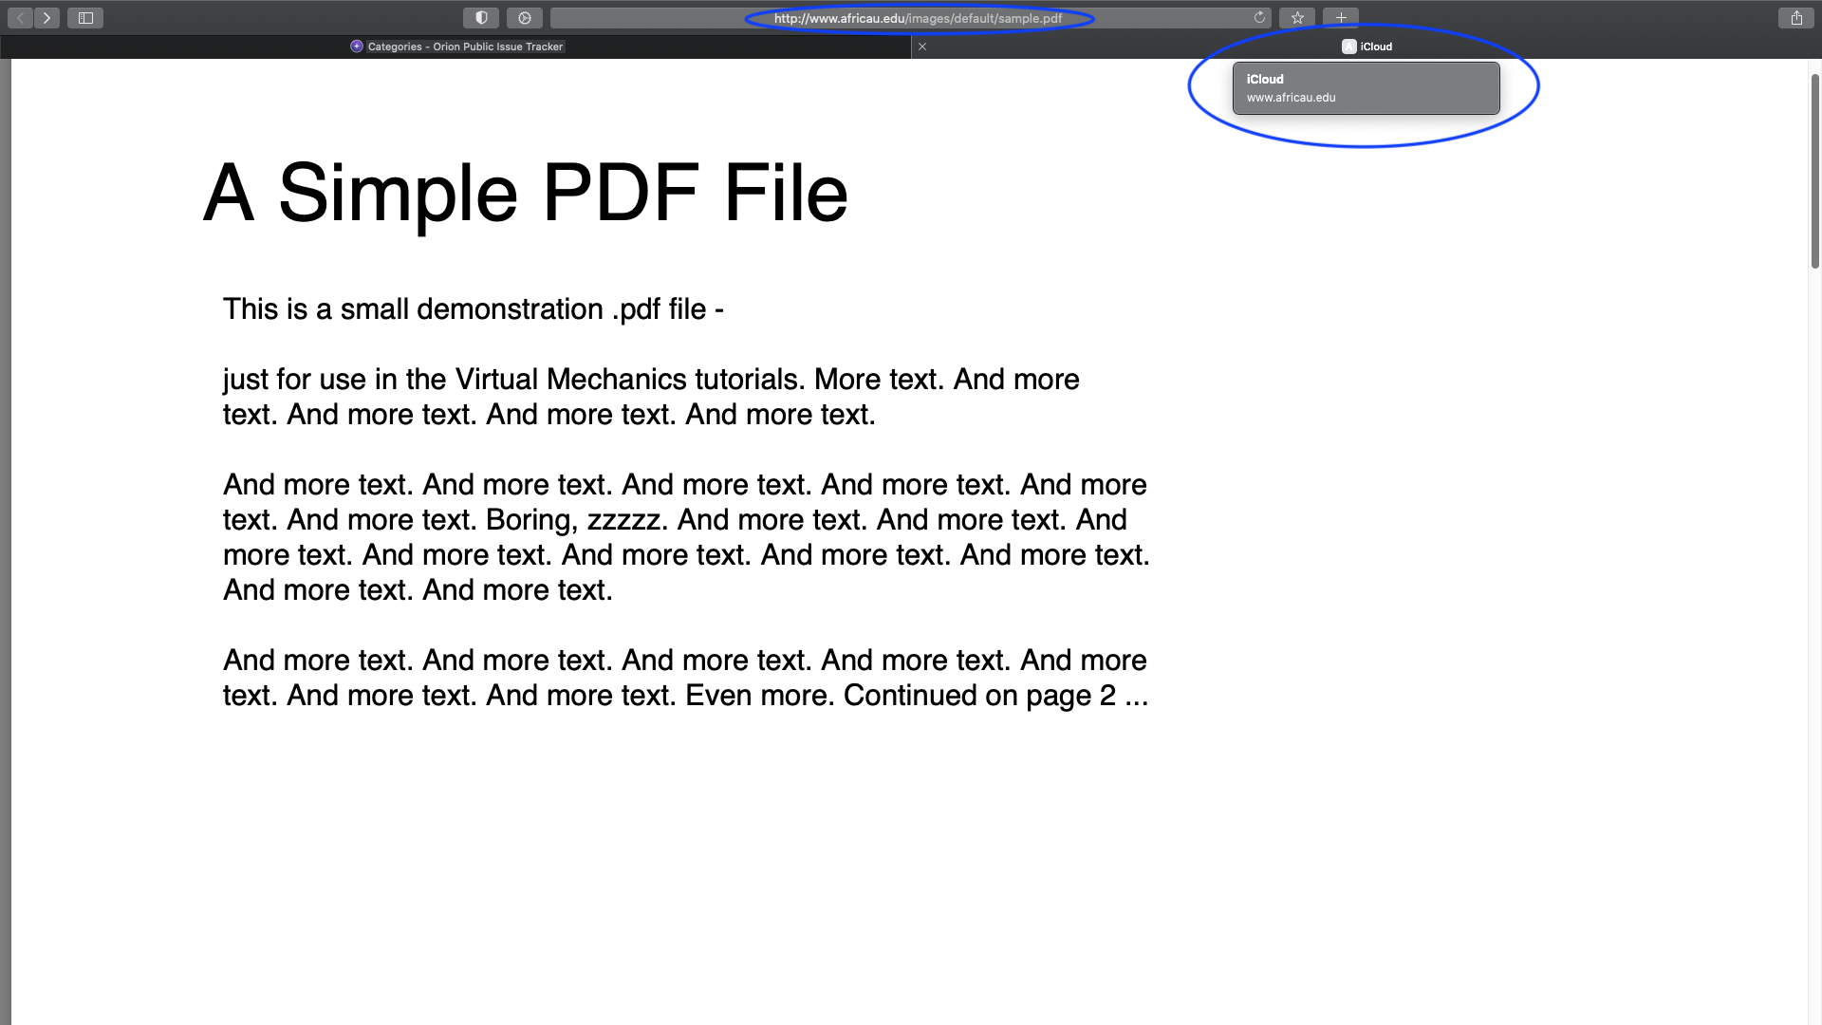The image size is (1822, 1025).
Task: Click the 'A Simple PDF File' heading
Action: pos(525,193)
